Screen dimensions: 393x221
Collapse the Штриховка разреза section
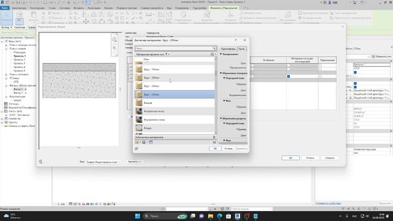pos(221,118)
